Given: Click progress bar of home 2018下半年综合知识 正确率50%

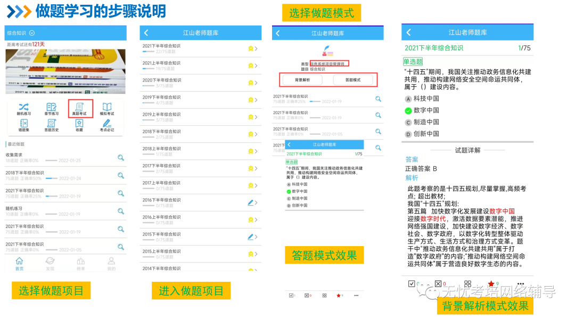Looking at the screenshot, I should point(51,178).
